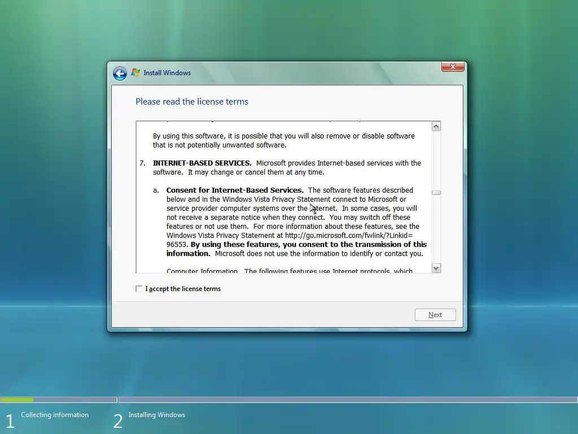Check 'I accept the license terms'
578x434 pixels.
coord(139,289)
